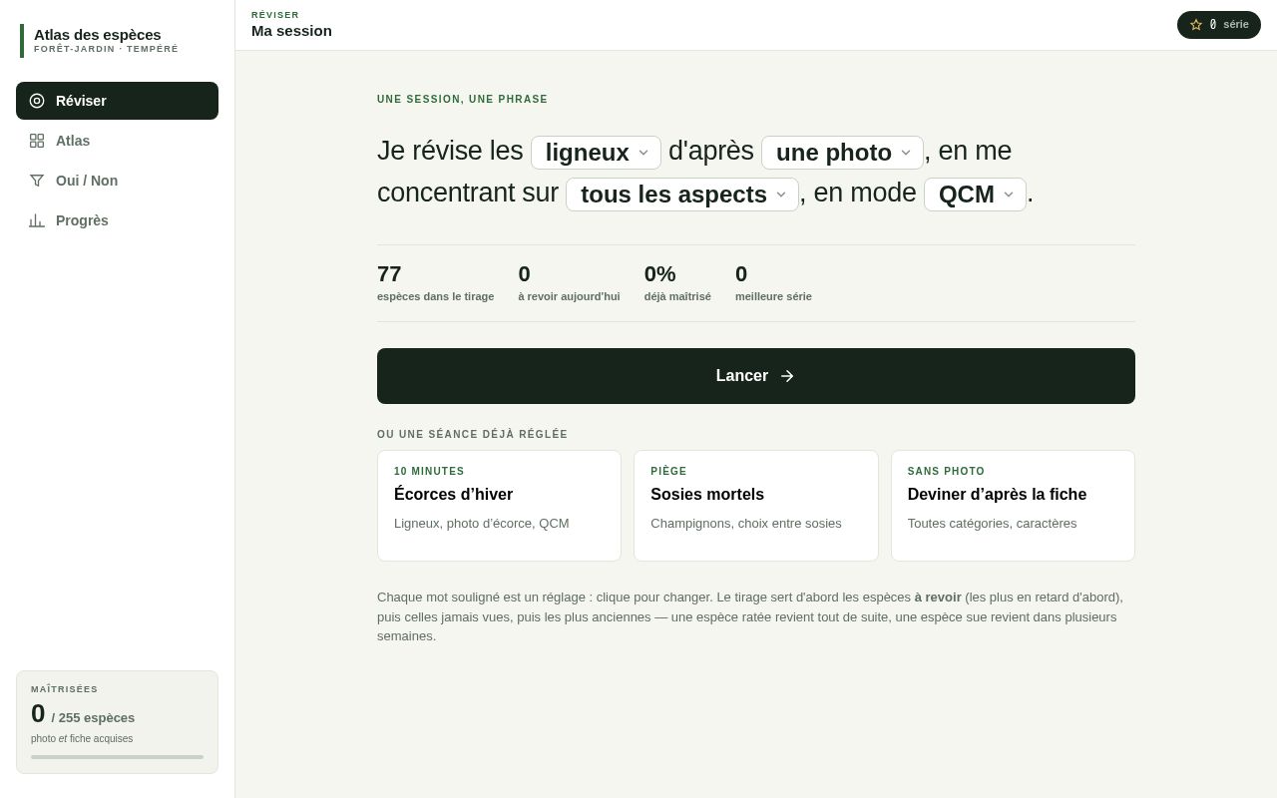Open the 'ligneux' category dropdown
The image size is (1277, 798).
click(x=596, y=153)
